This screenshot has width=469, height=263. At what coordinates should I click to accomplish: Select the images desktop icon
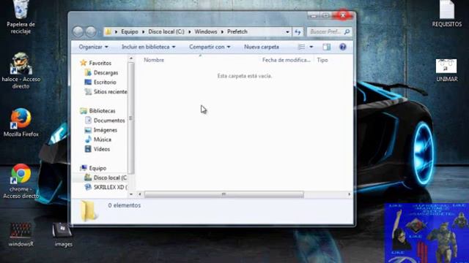(x=63, y=235)
